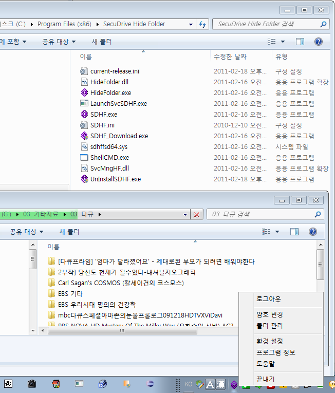Click 'SecuDrive Hide Folder' breadcrumb segment
335x393 pixels.
(x=134, y=24)
